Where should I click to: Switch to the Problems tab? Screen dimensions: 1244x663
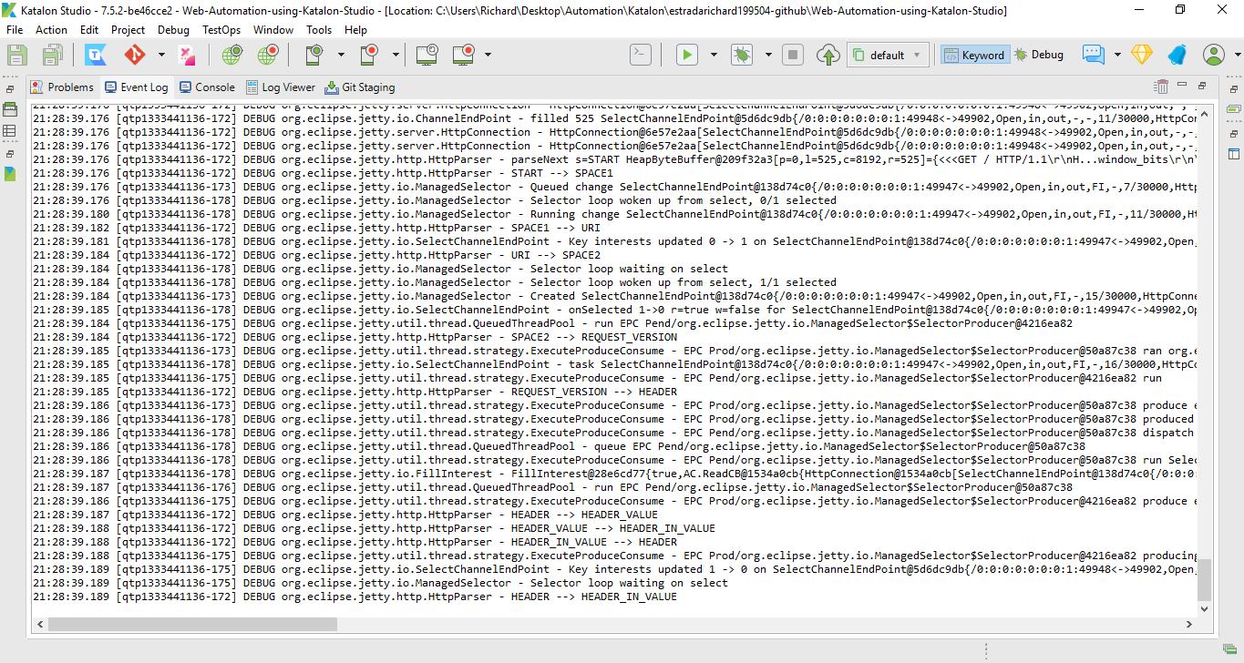point(62,87)
